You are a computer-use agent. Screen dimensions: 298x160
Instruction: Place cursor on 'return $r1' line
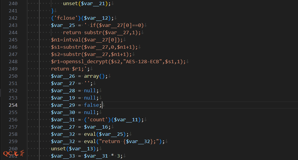click(x=70, y=69)
